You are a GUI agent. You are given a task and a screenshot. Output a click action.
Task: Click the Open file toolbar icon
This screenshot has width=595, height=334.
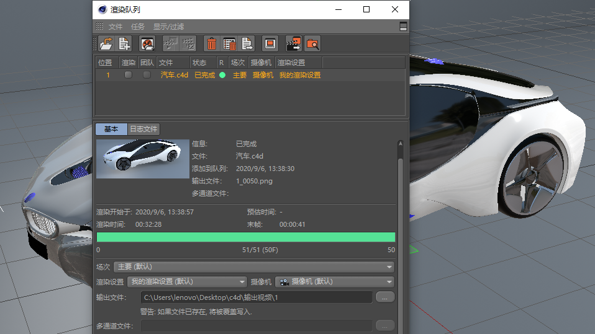pos(106,44)
